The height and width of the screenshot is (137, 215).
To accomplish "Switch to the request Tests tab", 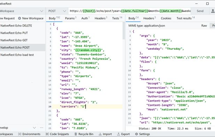I will (x=117, y=18).
